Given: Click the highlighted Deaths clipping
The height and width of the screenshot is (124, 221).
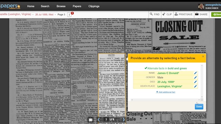Looking at the screenshot, I should point(112,89).
